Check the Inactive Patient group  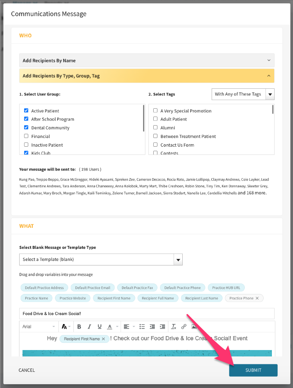point(26,144)
